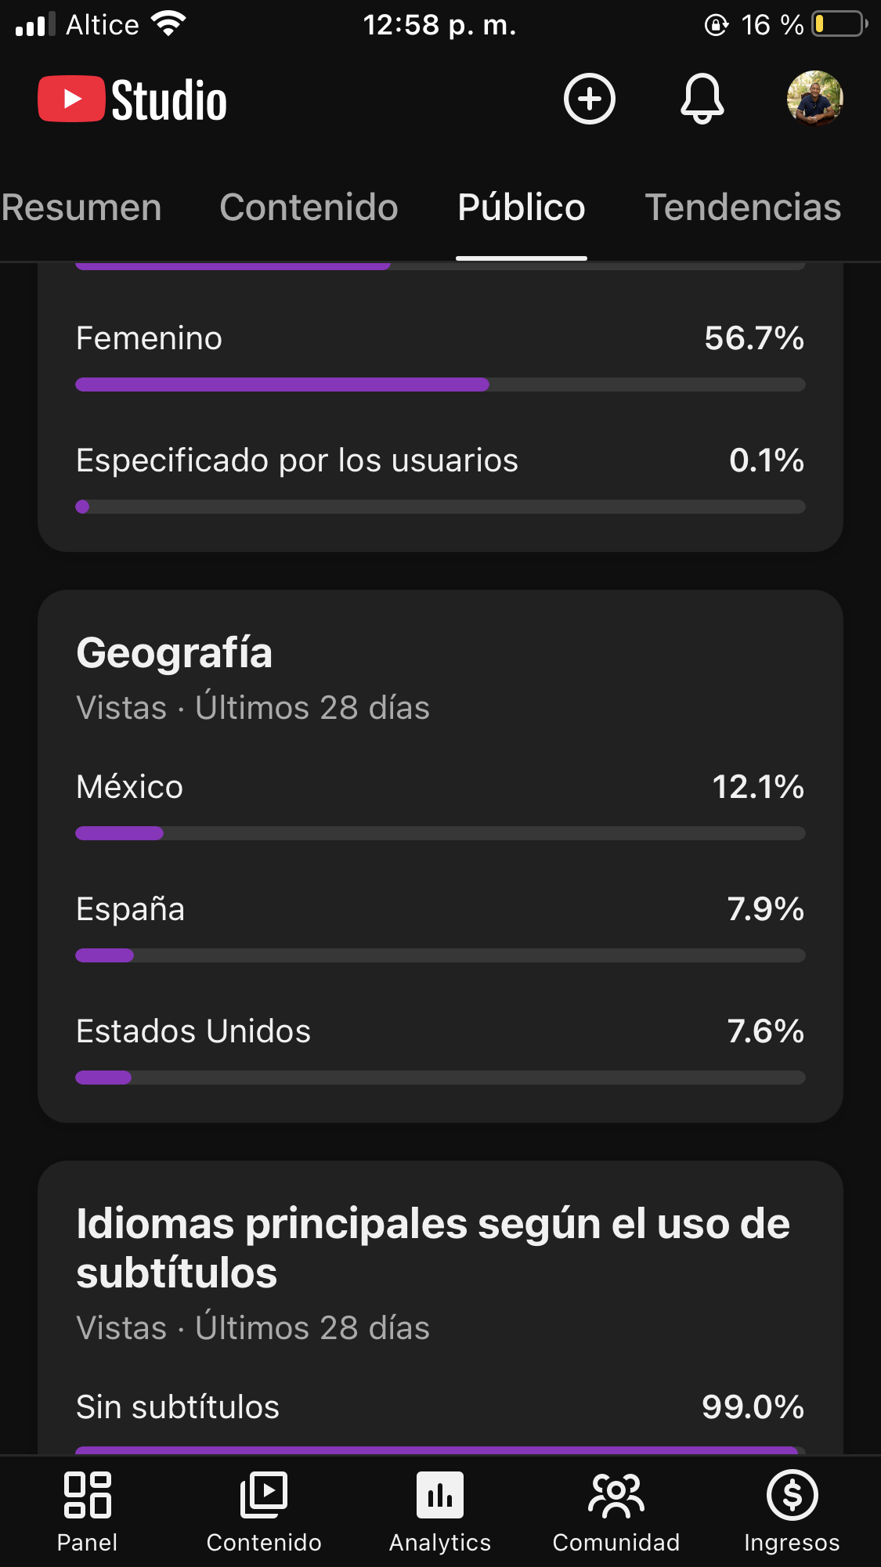Image resolution: width=881 pixels, height=1567 pixels.
Task: Open the account profile picture
Action: [814, 99]
